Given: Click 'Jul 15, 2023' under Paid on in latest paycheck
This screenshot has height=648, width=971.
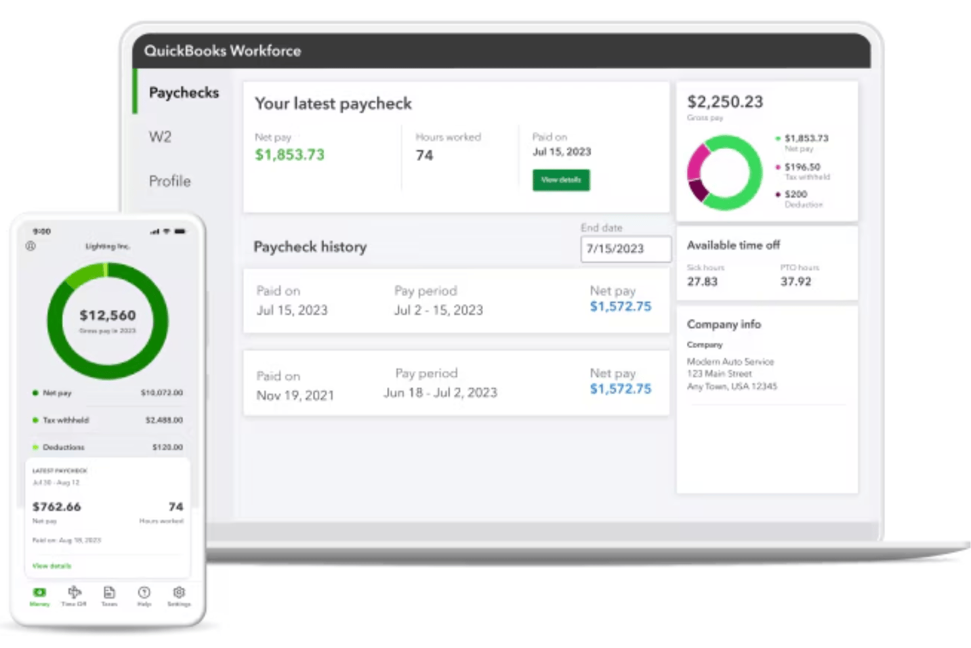Looking at the screenshot, I should tap(562, 152).
